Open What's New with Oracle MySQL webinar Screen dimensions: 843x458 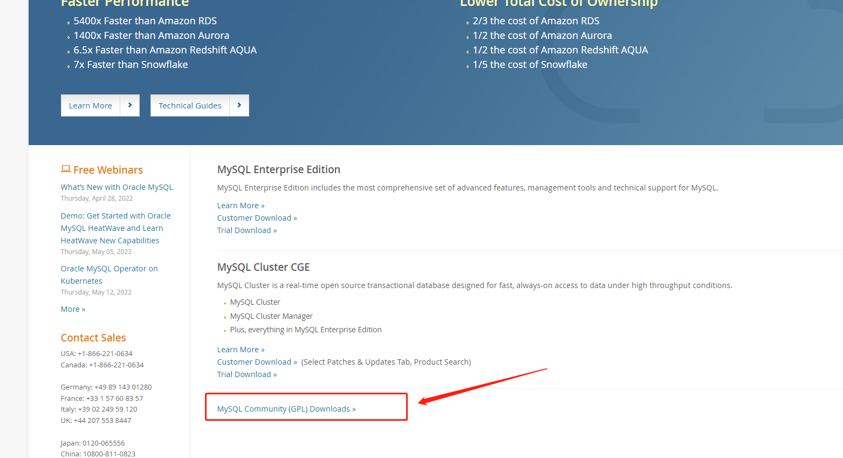click(x=117, y=187)
